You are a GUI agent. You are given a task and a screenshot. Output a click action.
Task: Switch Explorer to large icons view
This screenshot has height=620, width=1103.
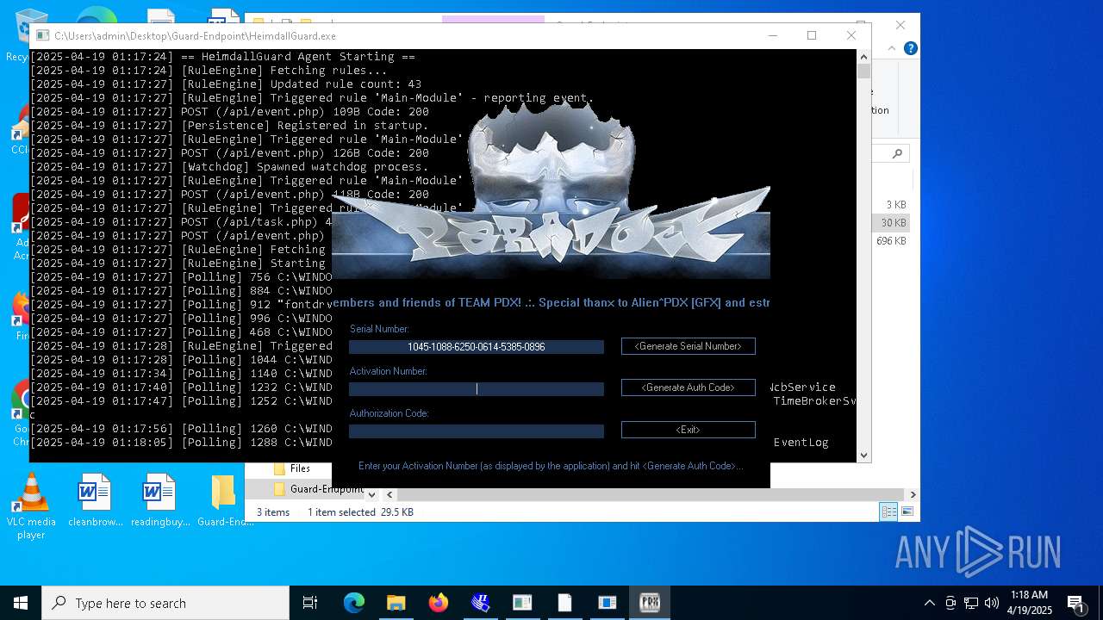(x=907, y=512)
